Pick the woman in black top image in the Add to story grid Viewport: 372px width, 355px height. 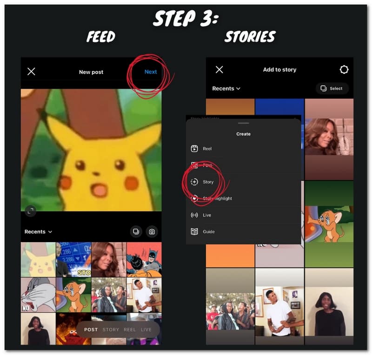click(329, 306)
